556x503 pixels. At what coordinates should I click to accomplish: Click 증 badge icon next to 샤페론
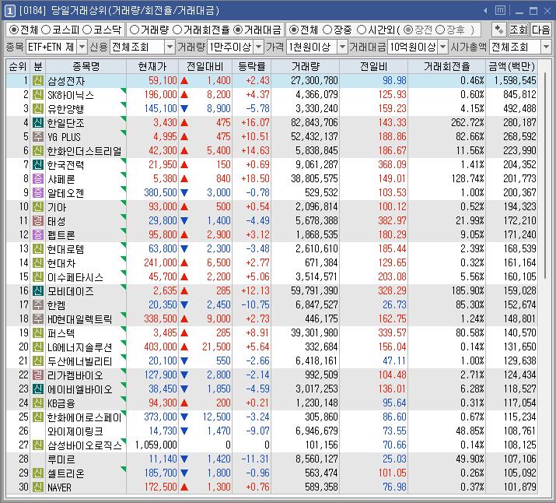(x=38, y=178)
